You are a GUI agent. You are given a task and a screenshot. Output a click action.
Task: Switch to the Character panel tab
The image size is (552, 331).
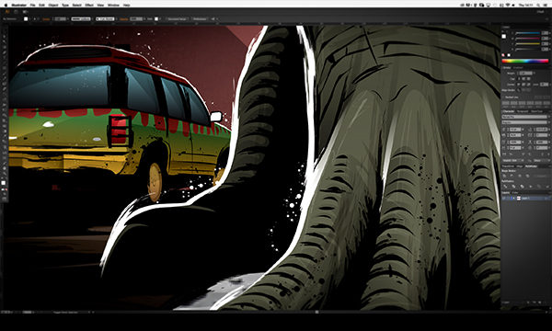click(x=509, y=111)
